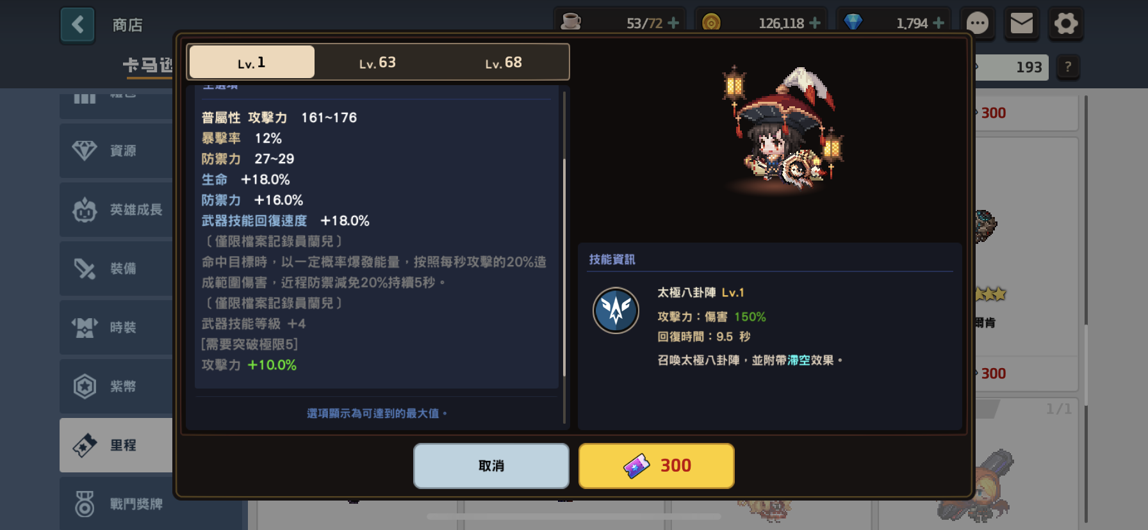Add blue gems with plus icon
1148x530 pixels.
click(x=939, y=23)
